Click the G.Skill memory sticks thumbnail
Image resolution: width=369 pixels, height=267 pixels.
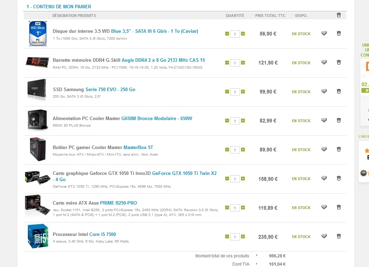(38, 62)
